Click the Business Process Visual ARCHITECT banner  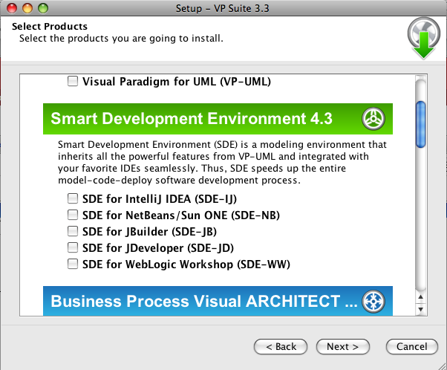[218, 301]
